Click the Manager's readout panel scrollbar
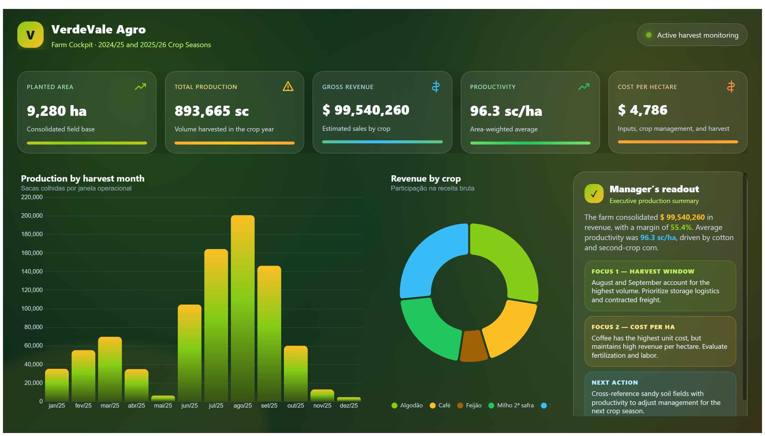The image size is (765, 436). pyautogui.click(x=744, y=286)
